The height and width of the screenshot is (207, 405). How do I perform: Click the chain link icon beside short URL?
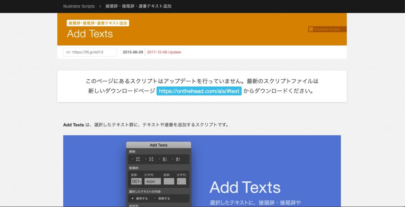(x=68, y=52)
